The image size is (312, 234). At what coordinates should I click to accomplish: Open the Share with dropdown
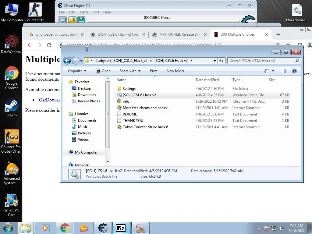130,71
